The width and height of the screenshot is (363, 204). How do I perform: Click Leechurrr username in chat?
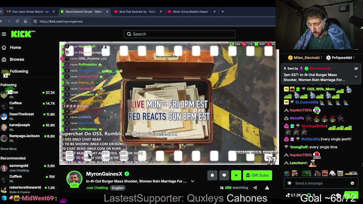[x=299, y=163]
